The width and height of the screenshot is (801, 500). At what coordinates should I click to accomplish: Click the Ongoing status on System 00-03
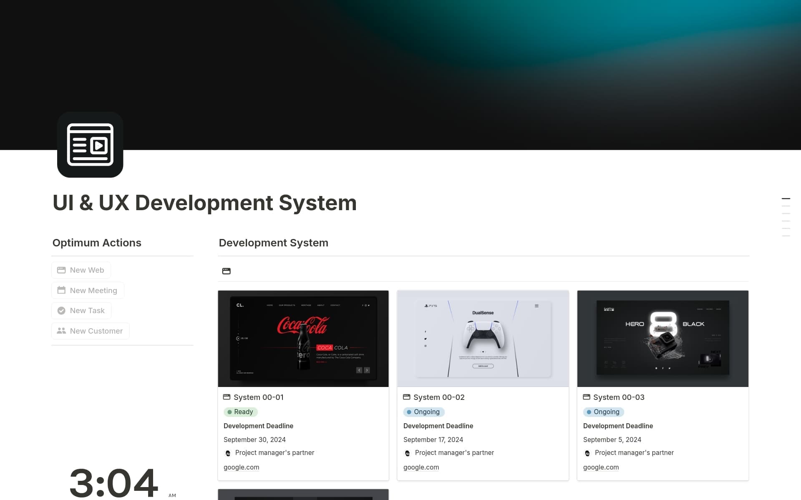tap(604, 412)
